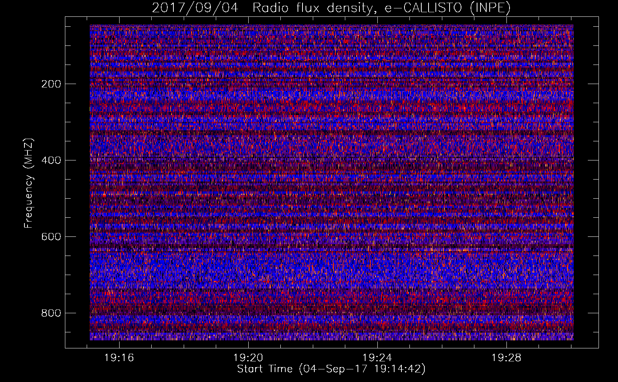Screen dimensions: 618x382
Task: Click the 19:20 time tick label
Action: (249, 358)
